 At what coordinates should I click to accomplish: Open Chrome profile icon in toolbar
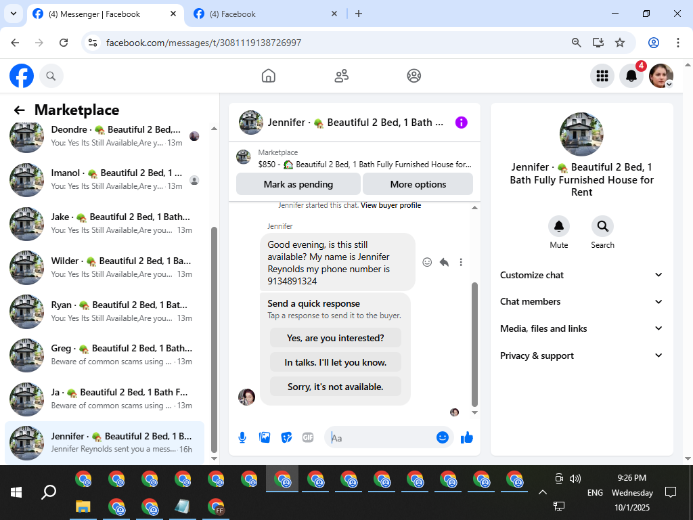[x=654, y=43]
